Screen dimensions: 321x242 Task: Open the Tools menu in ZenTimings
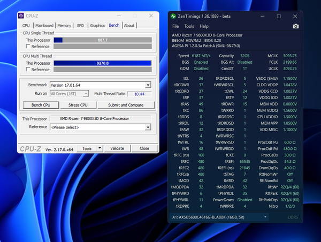(x=189, y=26)
